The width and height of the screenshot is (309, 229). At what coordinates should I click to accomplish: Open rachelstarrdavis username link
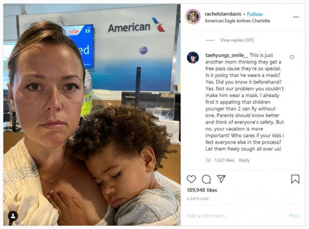pos(223,14)
